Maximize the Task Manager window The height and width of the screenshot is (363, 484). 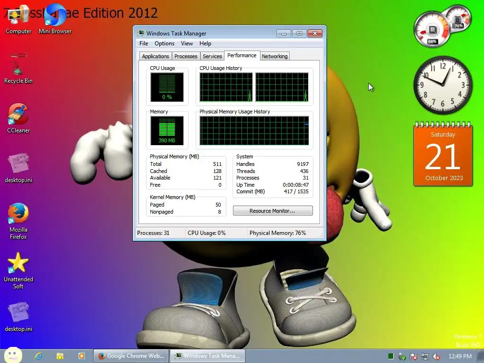point(299,34)
